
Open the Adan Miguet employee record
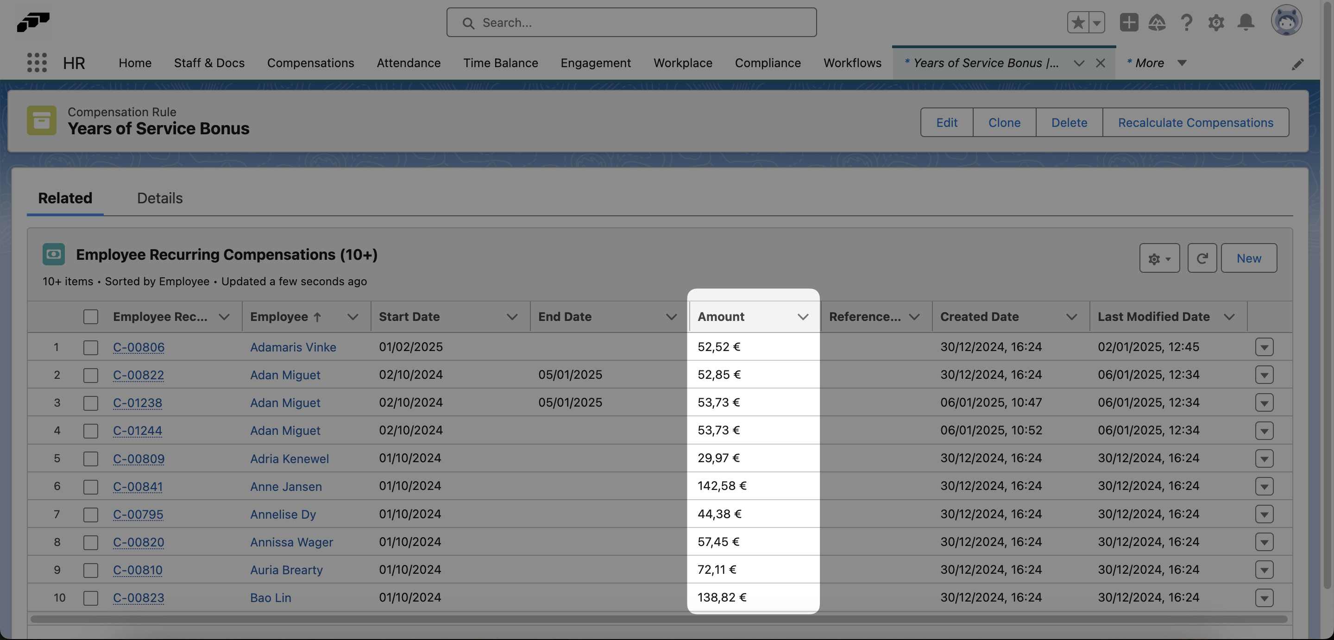click(x=285, y=374)
